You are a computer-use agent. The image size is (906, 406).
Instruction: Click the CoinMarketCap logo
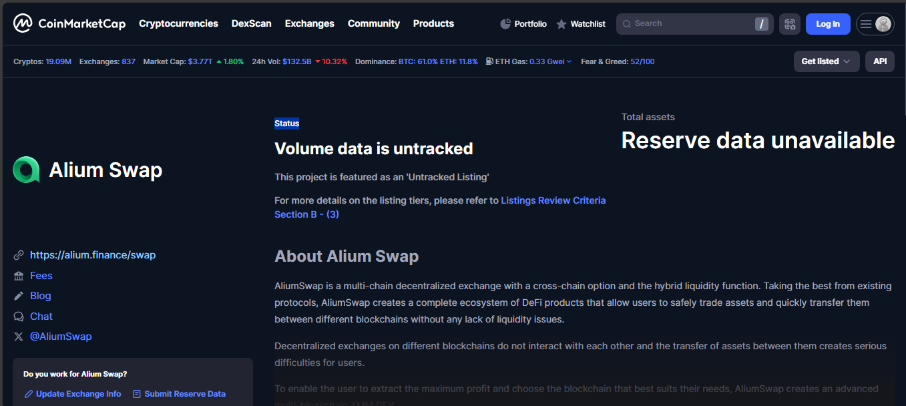[69, 24]
